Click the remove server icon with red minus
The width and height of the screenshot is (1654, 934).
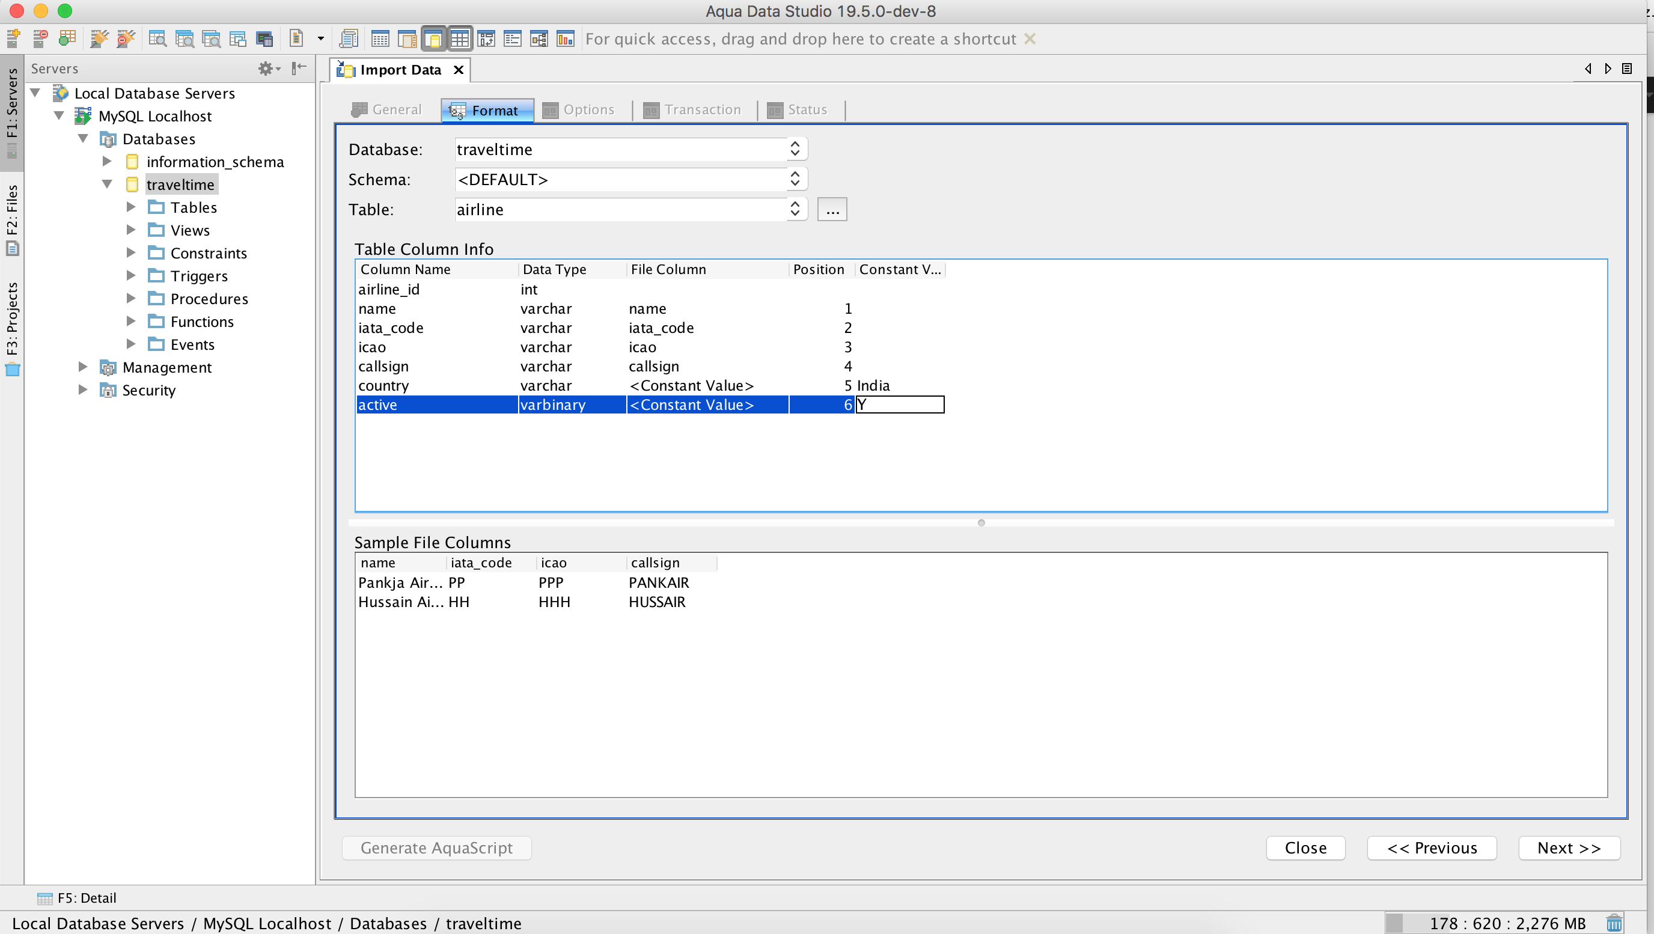[x=40, y=38]
